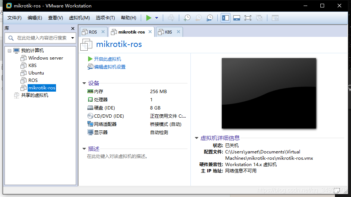Collapse the 虚拟机详细信息 section

(196, 138)
